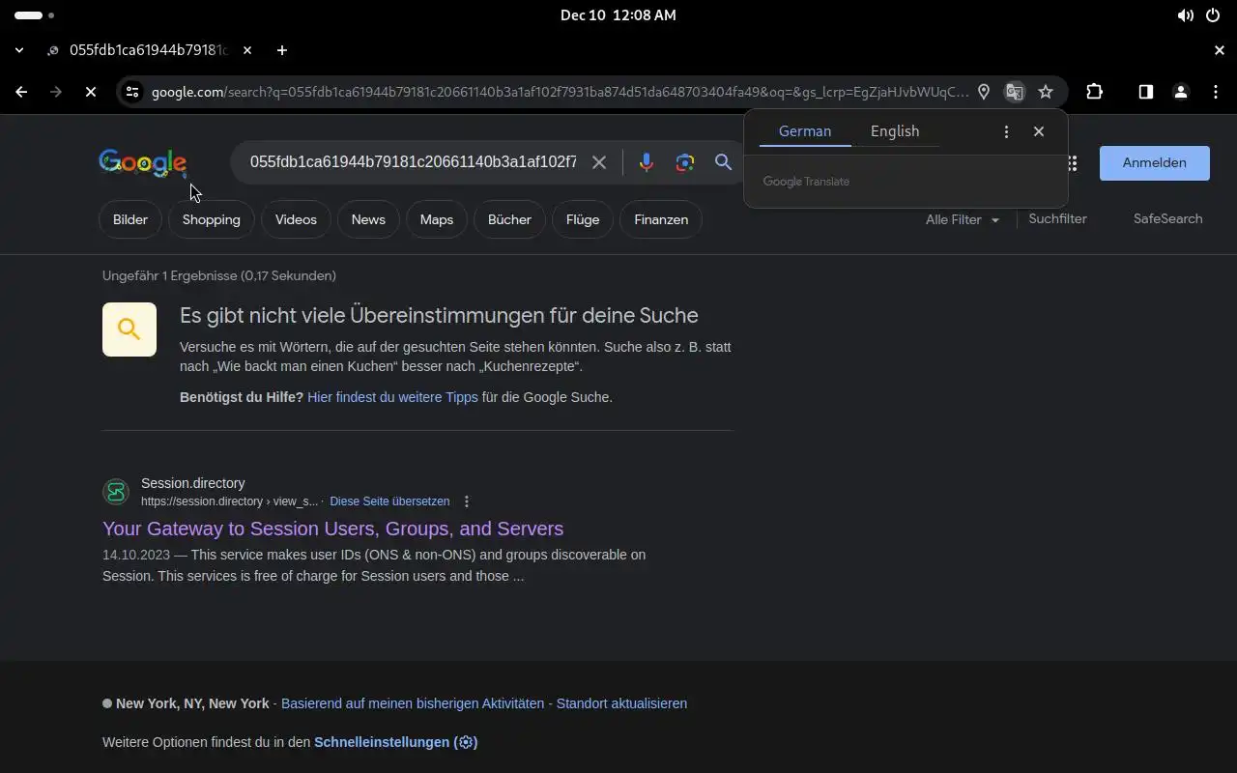
Task: Filter results by Videos
Action: click(296, 219)
